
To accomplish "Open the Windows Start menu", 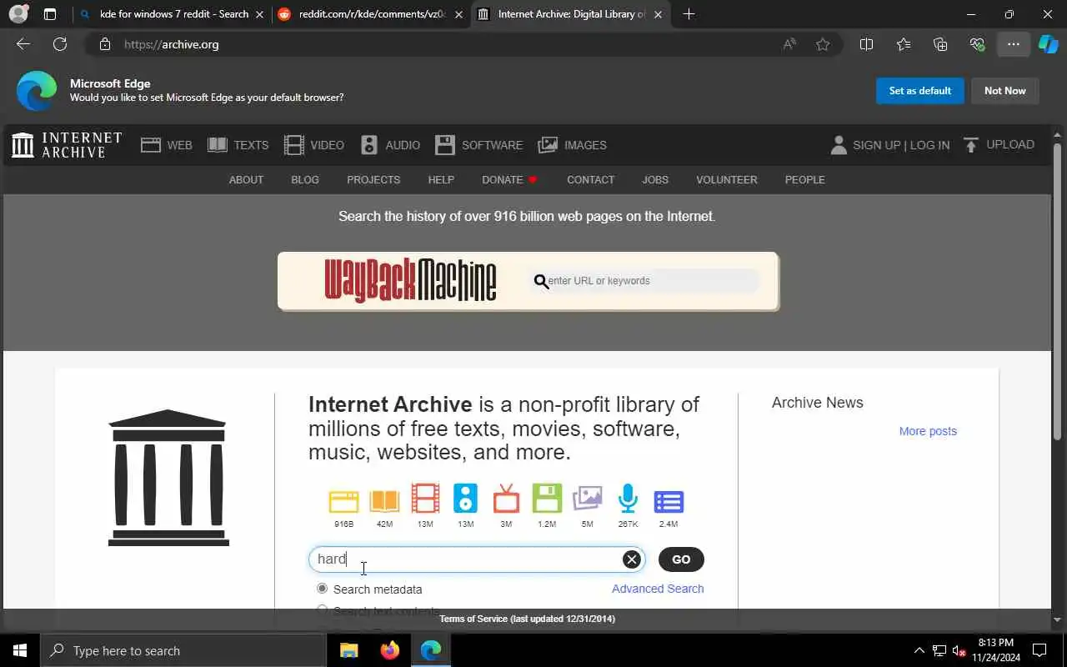I will (x=20, y=650).
